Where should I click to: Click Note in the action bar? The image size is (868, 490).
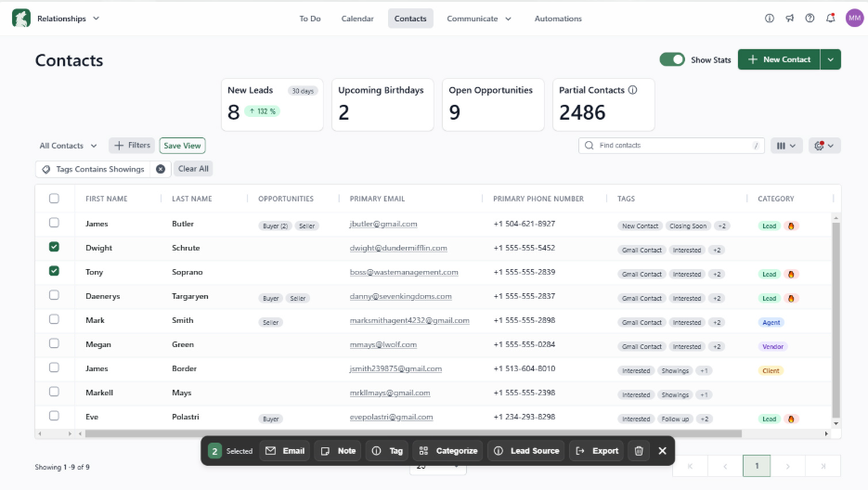338,451
